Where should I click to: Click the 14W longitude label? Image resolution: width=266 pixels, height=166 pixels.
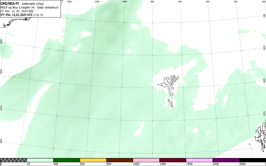[x=69, y=2]
